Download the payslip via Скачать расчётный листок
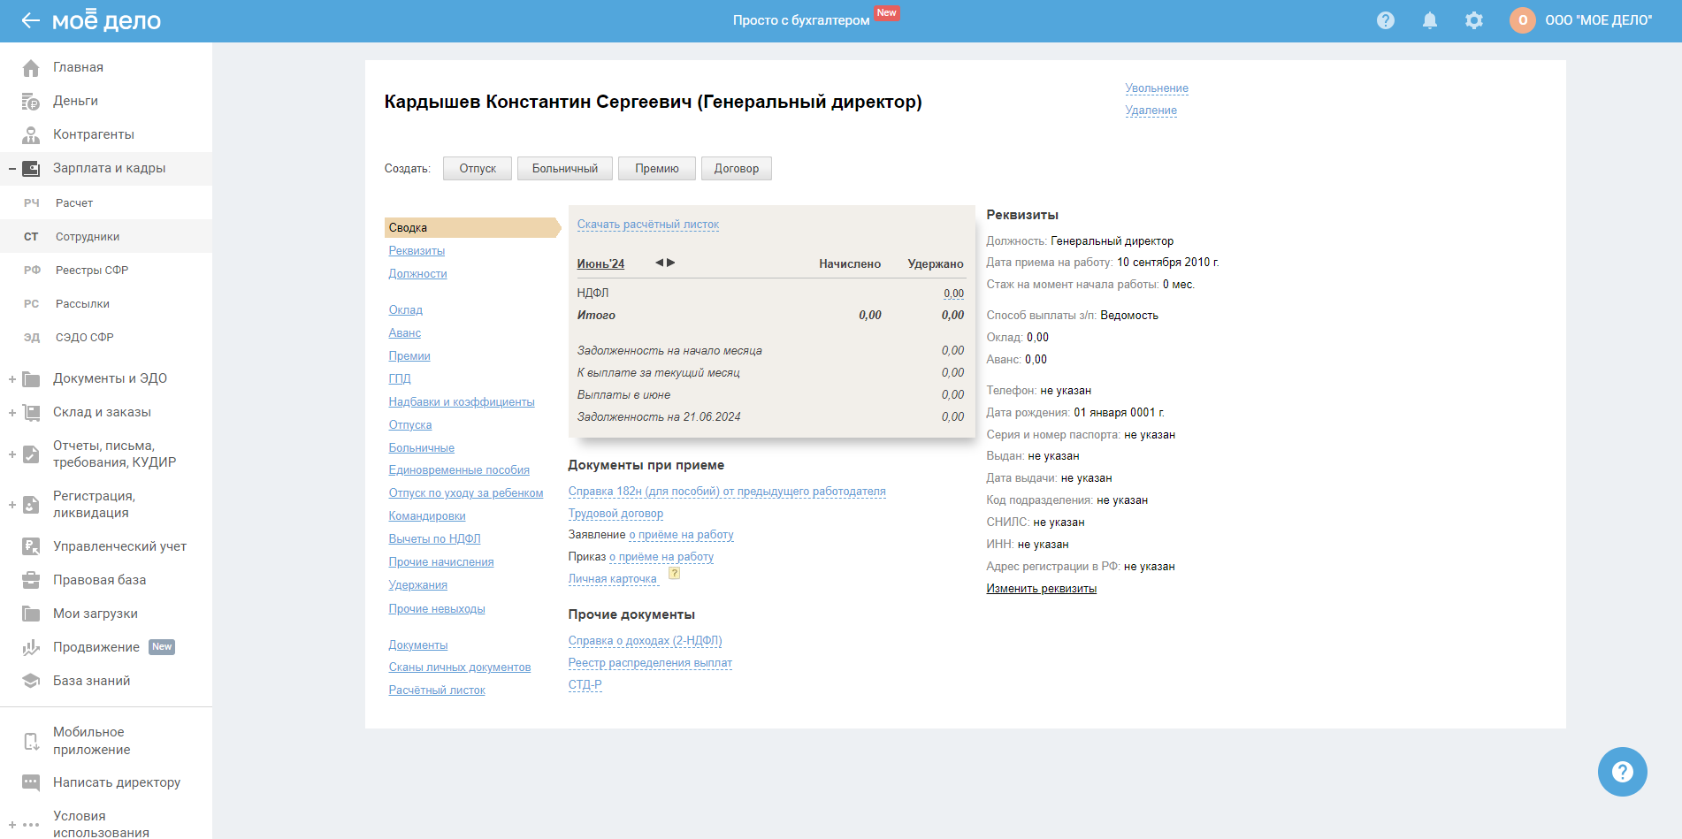The width and height of the screenshot is (1682, 839). point(647,225)
